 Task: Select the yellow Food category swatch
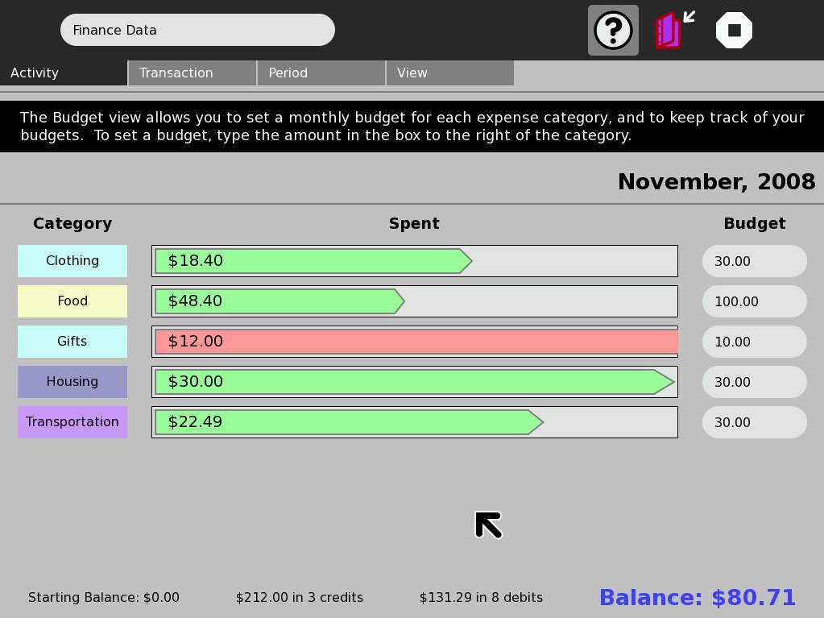tap(72, 301)
